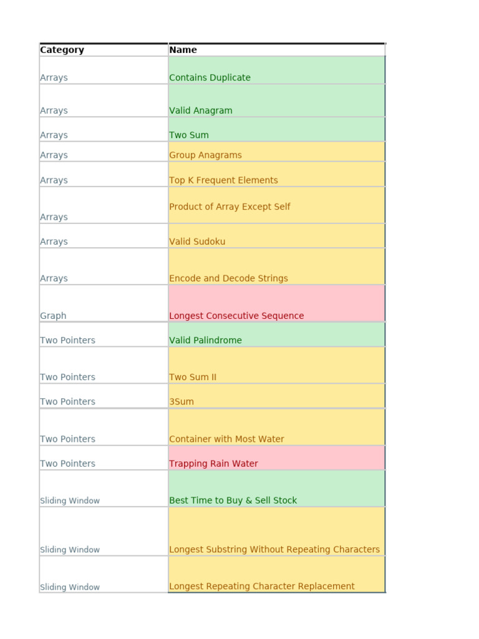Select the Group Anagrams cell
Image resolution: width=479 pixels, height=639 pixels.
click(x=206, y=155)
